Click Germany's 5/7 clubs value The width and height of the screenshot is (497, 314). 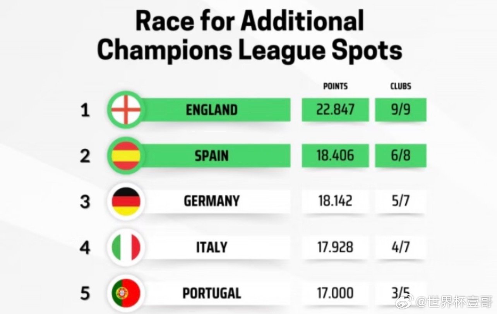pos(401,201)
